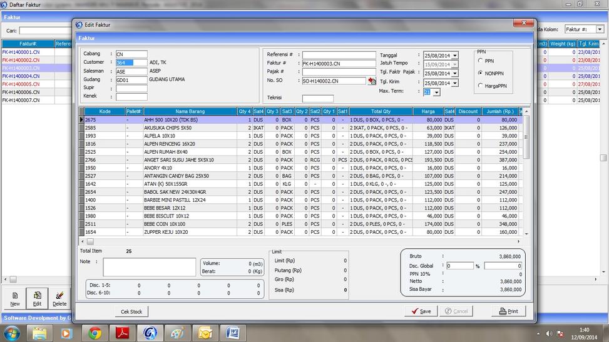The height and width of the screenshot is (342, 609).
Task: Click the Cek Stock button
Action: 131,312
